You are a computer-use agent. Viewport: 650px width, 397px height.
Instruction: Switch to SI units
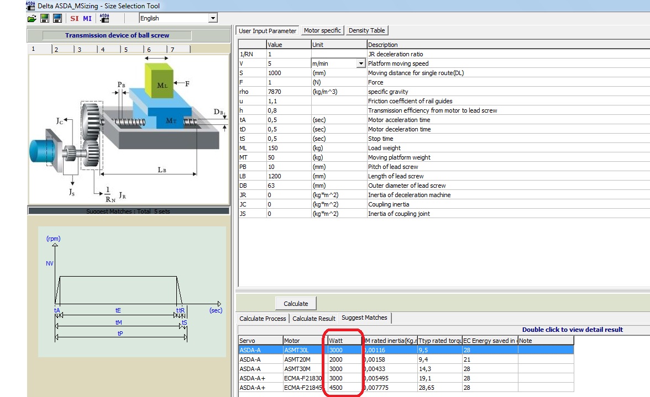tap(75, 18)
